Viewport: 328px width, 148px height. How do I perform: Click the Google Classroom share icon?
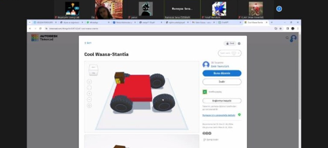205,92
